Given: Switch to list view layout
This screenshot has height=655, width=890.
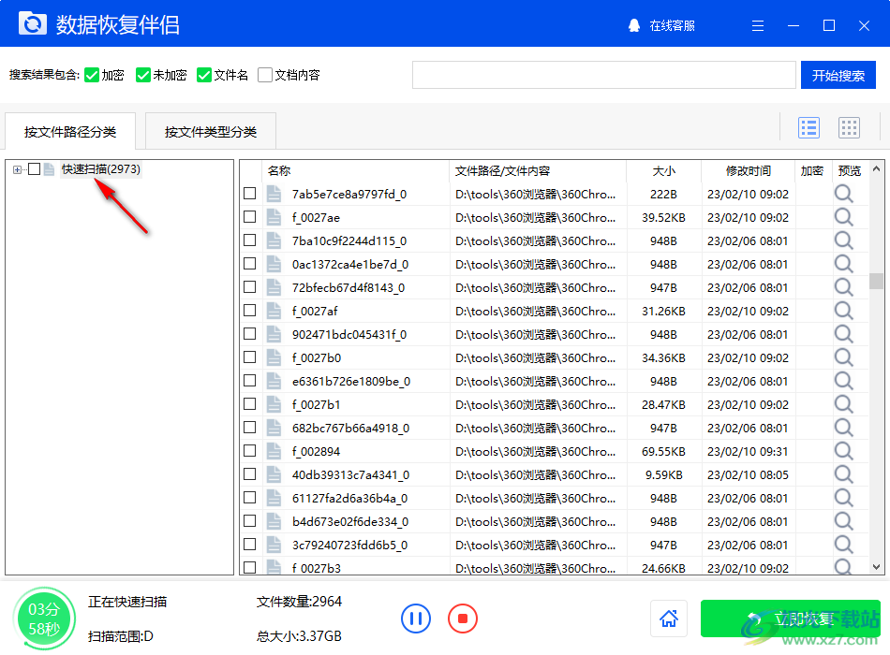Looking at the screenshot, I should pos(808,127).
